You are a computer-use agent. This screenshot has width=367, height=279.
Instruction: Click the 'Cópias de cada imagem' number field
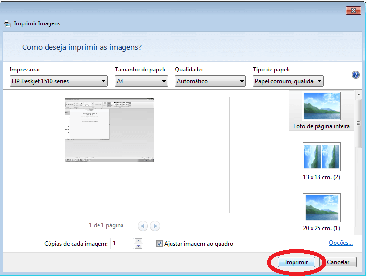(x=122, y=243)
